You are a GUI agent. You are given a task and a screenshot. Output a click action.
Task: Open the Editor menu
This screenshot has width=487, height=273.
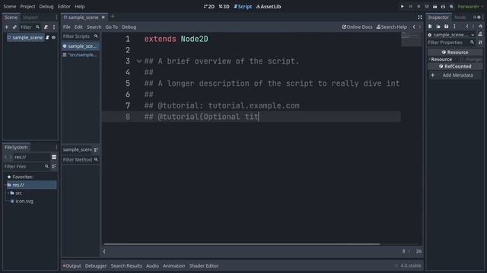tap(64, 7)
